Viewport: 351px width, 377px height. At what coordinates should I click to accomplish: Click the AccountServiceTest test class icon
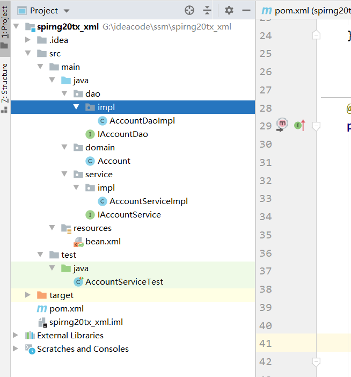[x=78, y=281]
